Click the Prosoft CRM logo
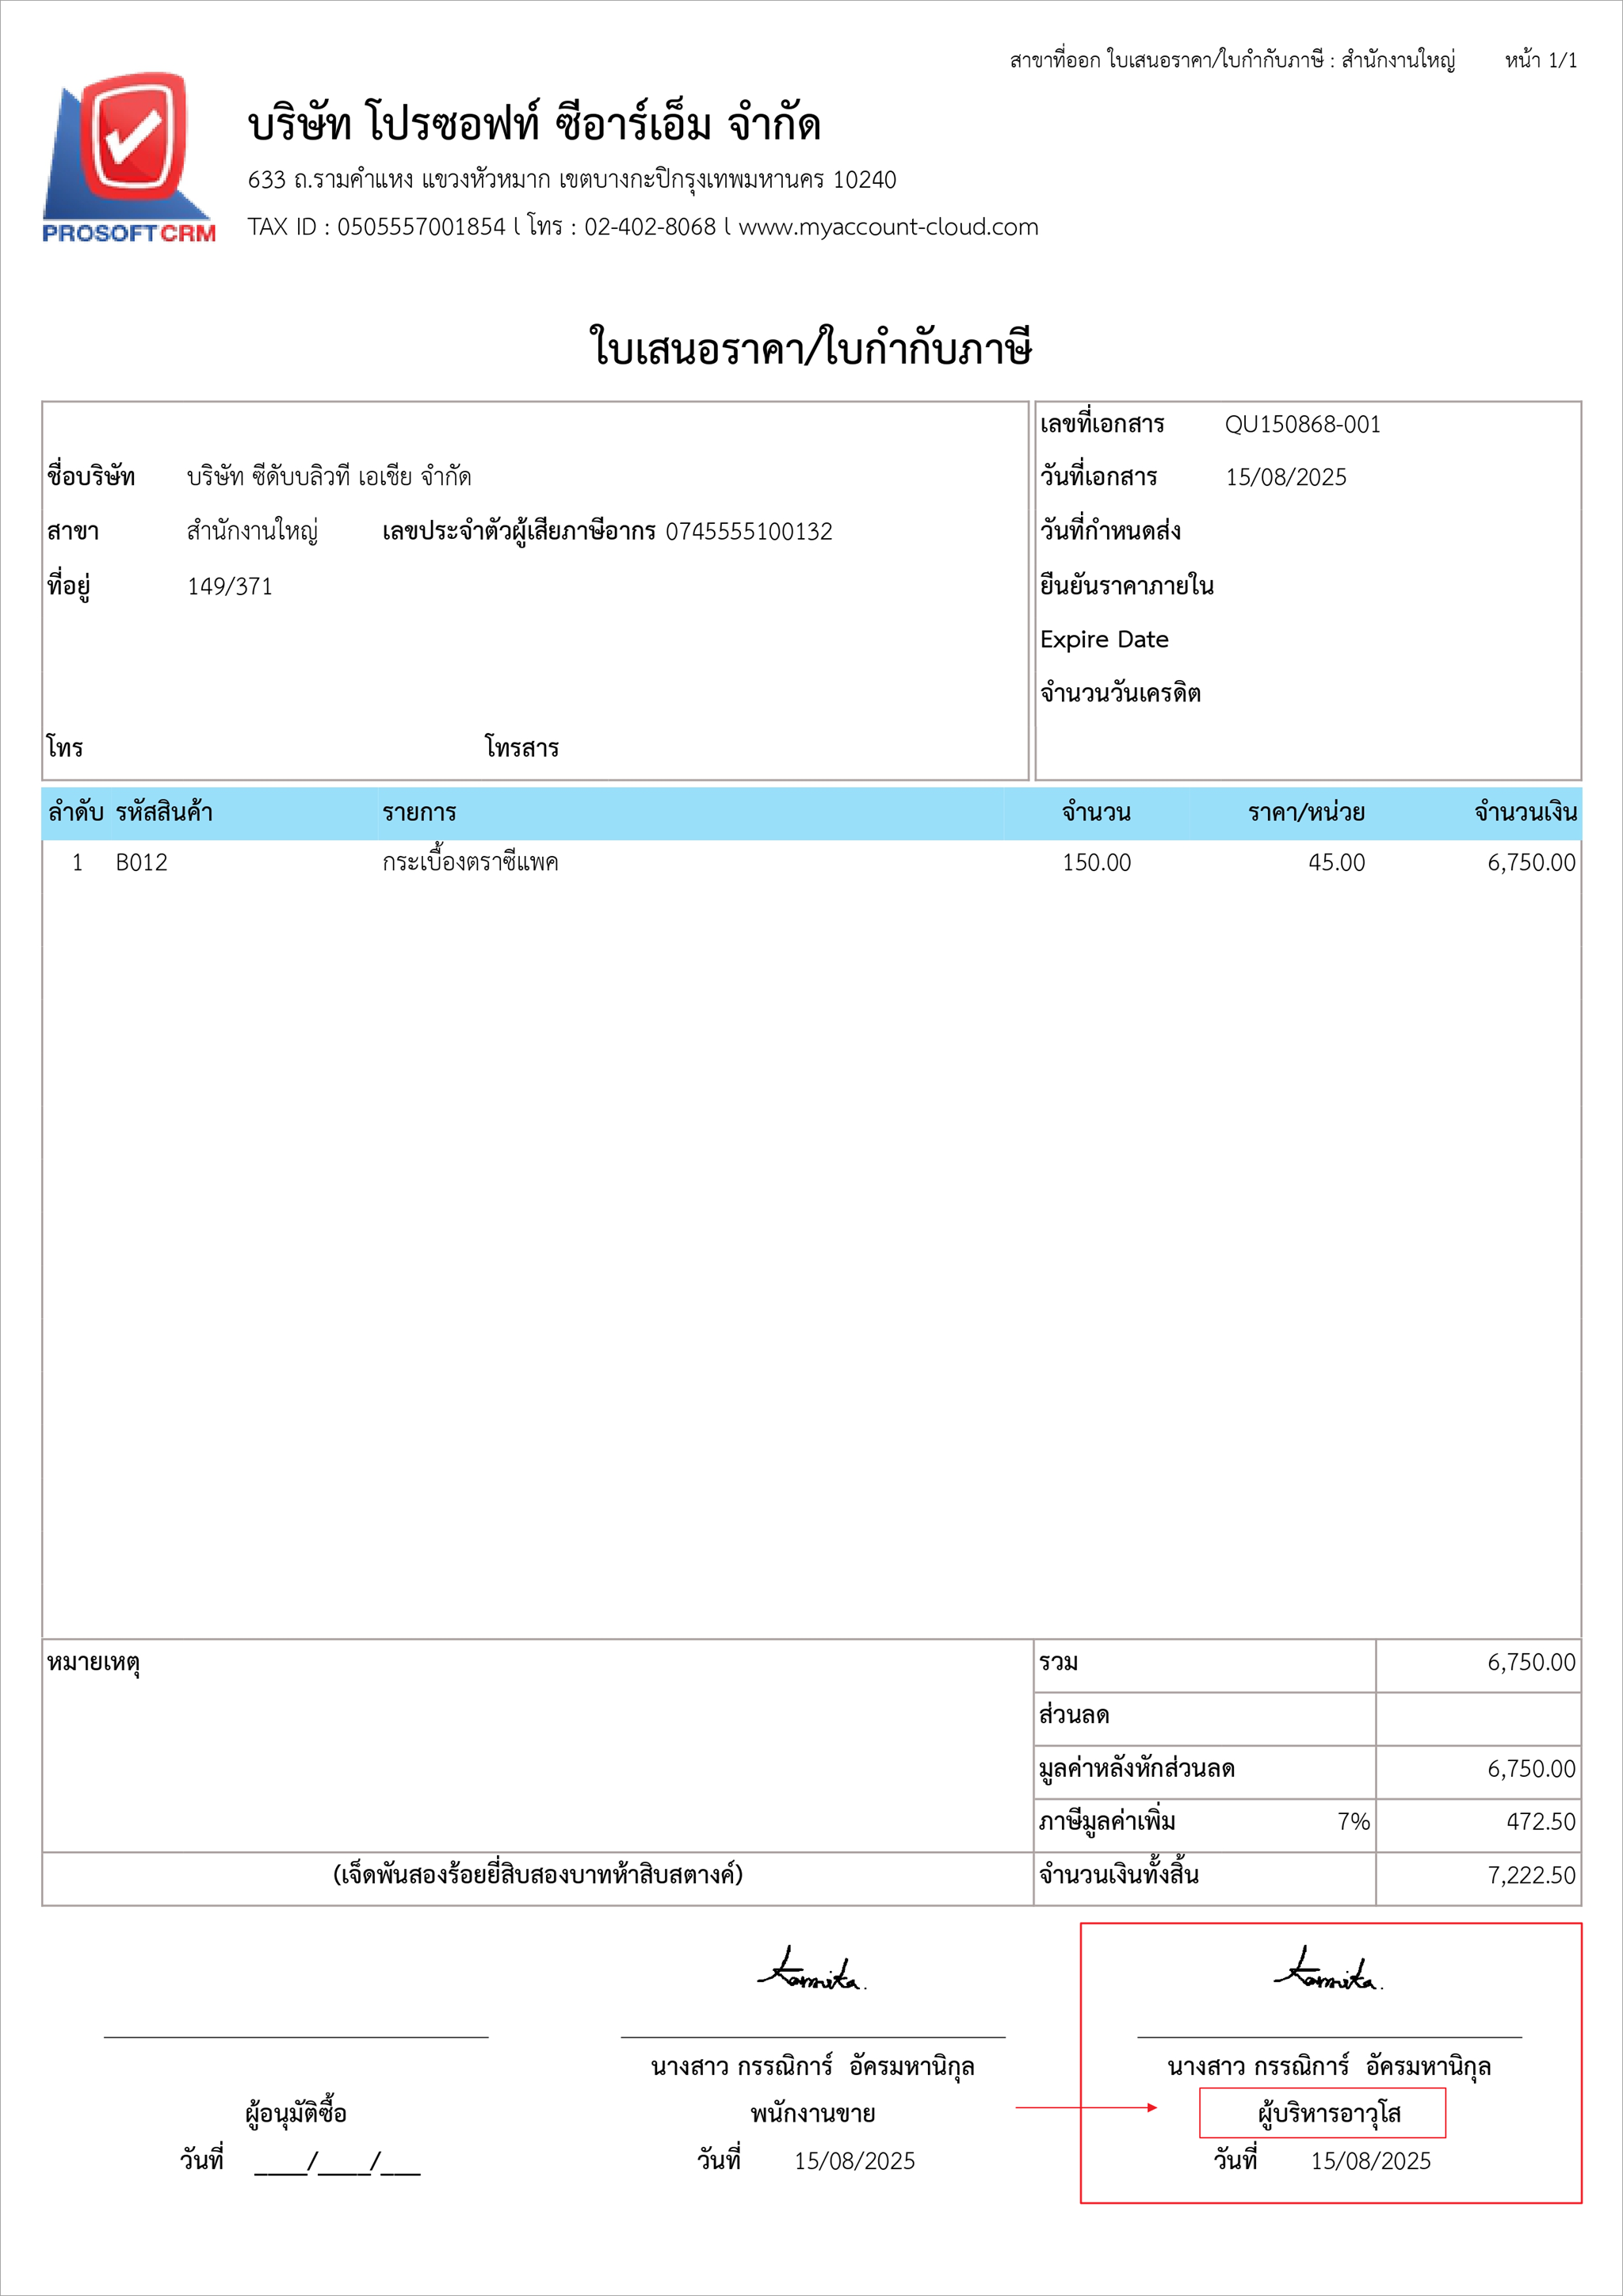Viewport: 1623px width, 2296px height. tap(128, 158)
